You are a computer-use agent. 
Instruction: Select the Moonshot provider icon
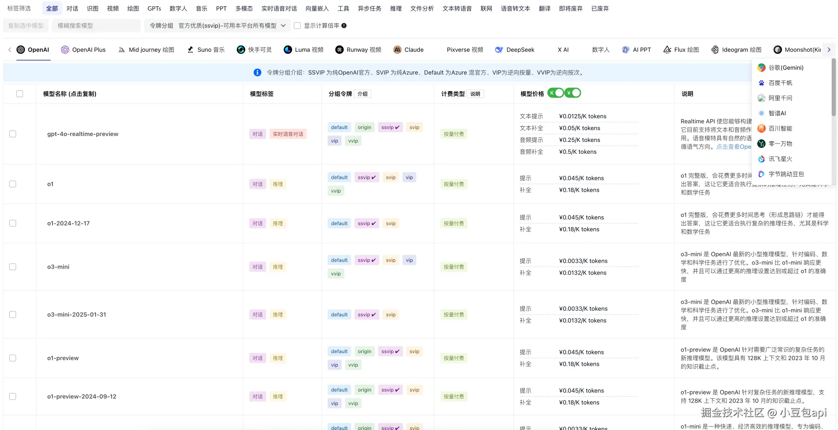pos(778,50)
